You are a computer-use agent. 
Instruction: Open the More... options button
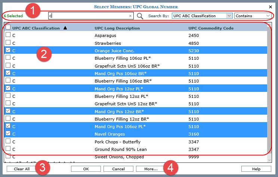click(151, 169)
